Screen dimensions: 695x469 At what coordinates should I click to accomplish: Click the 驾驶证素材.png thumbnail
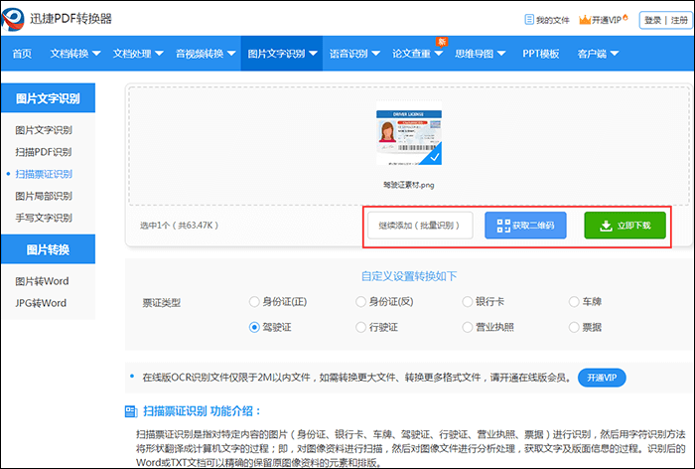click(x=408, y=137)
